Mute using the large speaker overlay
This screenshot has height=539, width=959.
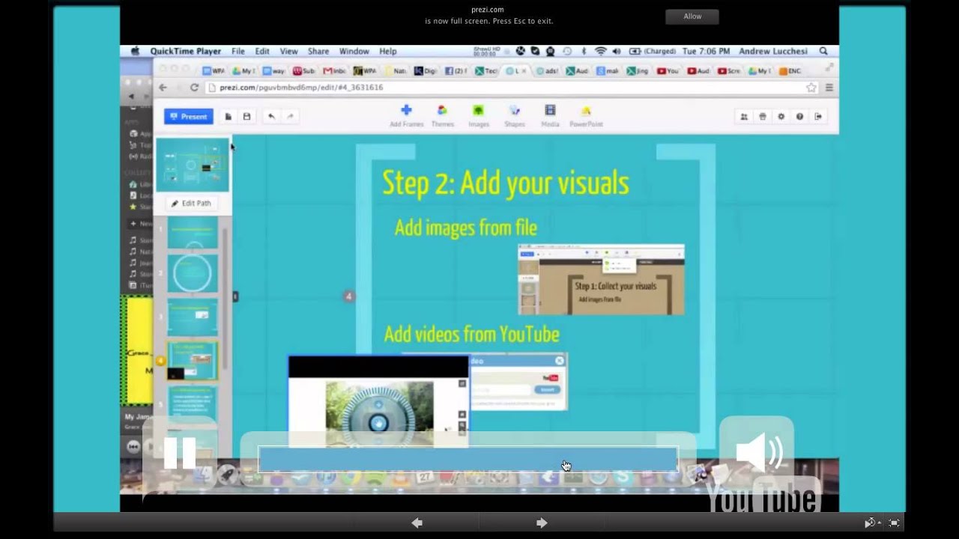click(759, 452)
